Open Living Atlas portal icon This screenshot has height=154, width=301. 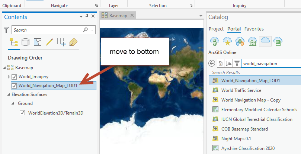click(278, 41)
